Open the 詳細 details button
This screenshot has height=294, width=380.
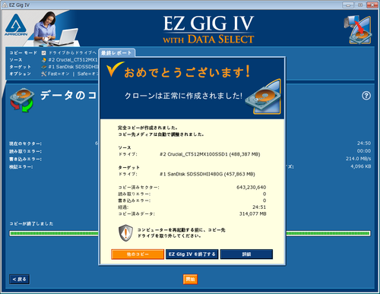(246, 254)
